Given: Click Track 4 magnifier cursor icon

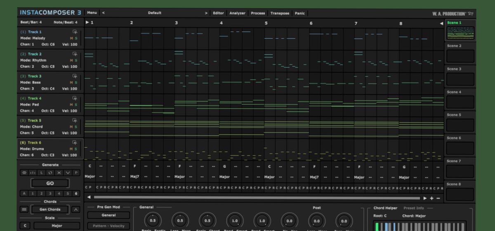Looking at the screenshot, I should pos(75,99).
